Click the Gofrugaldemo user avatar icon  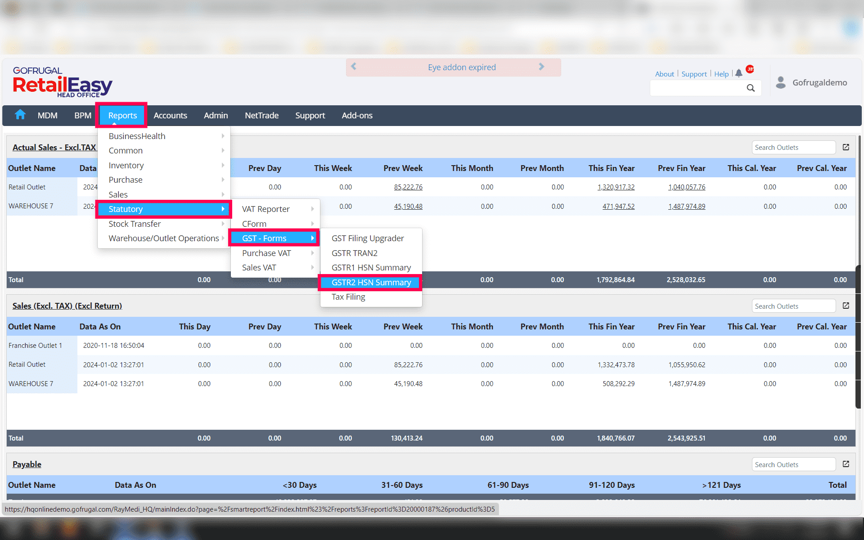(x=781, y=82)
